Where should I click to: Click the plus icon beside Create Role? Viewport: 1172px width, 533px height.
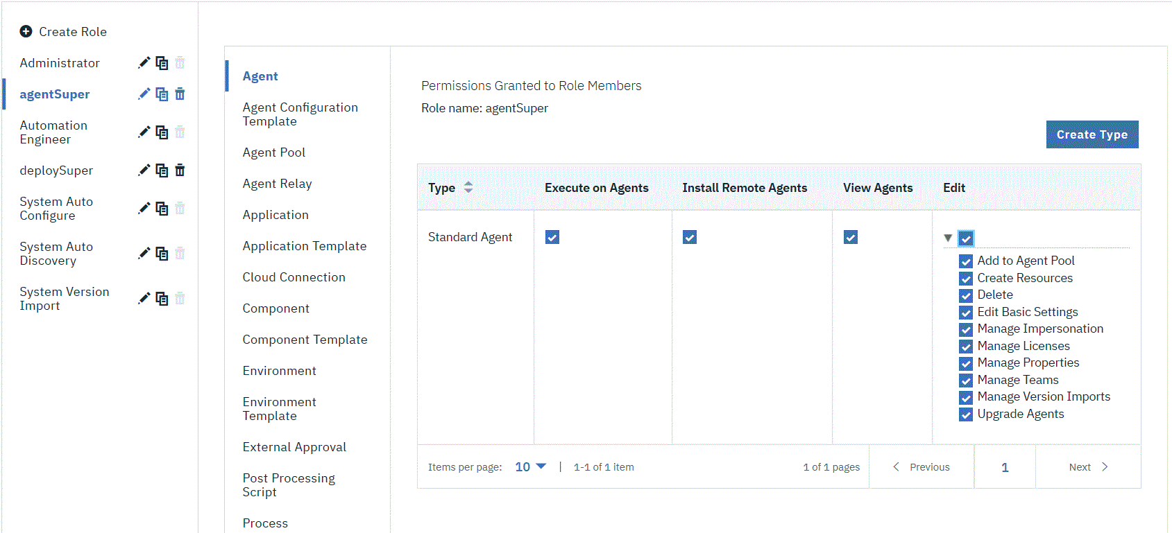26,31
